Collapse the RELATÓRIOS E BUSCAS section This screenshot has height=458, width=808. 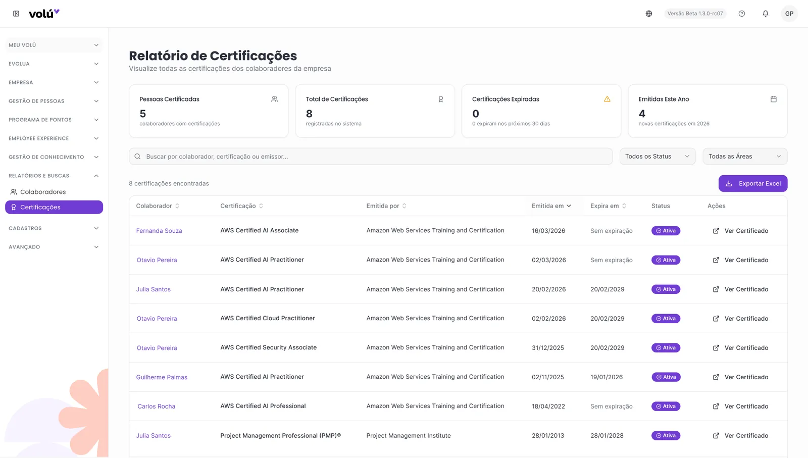54,176
